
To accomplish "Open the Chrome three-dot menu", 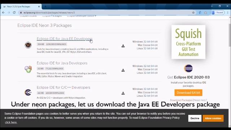I will (x=228, y=13).
